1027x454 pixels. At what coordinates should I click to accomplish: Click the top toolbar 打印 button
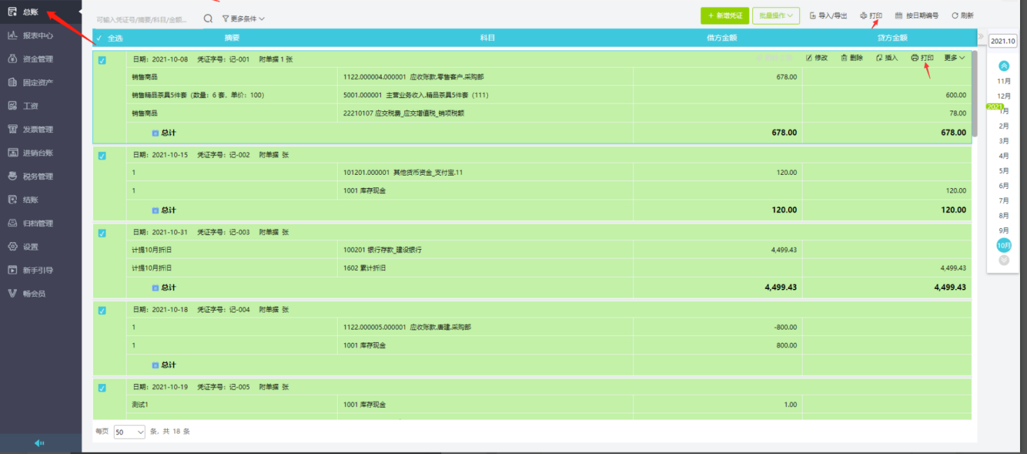(871, 15)
